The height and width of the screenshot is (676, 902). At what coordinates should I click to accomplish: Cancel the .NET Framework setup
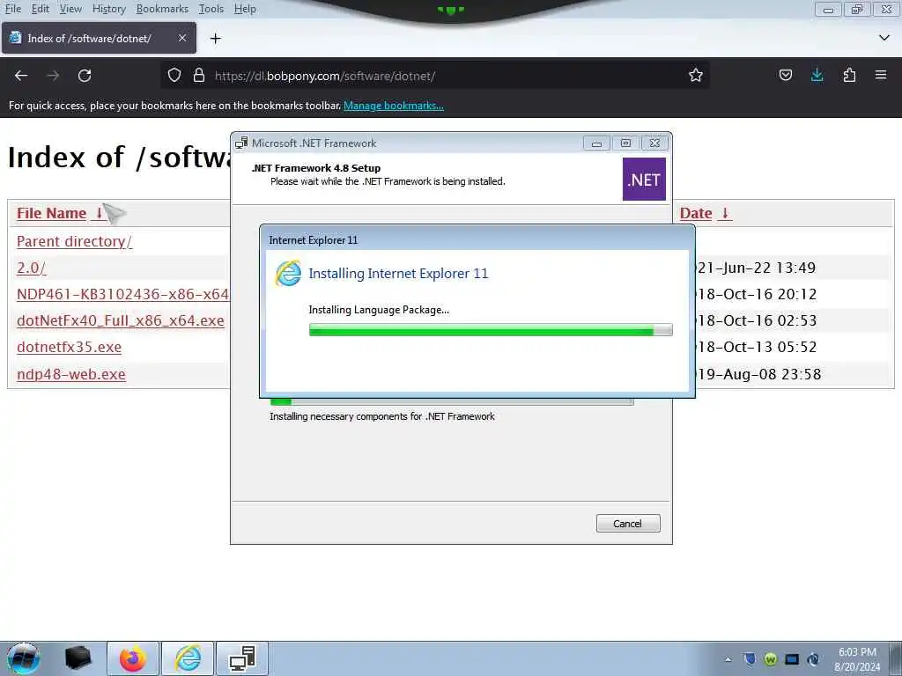[x=627, y=523]
